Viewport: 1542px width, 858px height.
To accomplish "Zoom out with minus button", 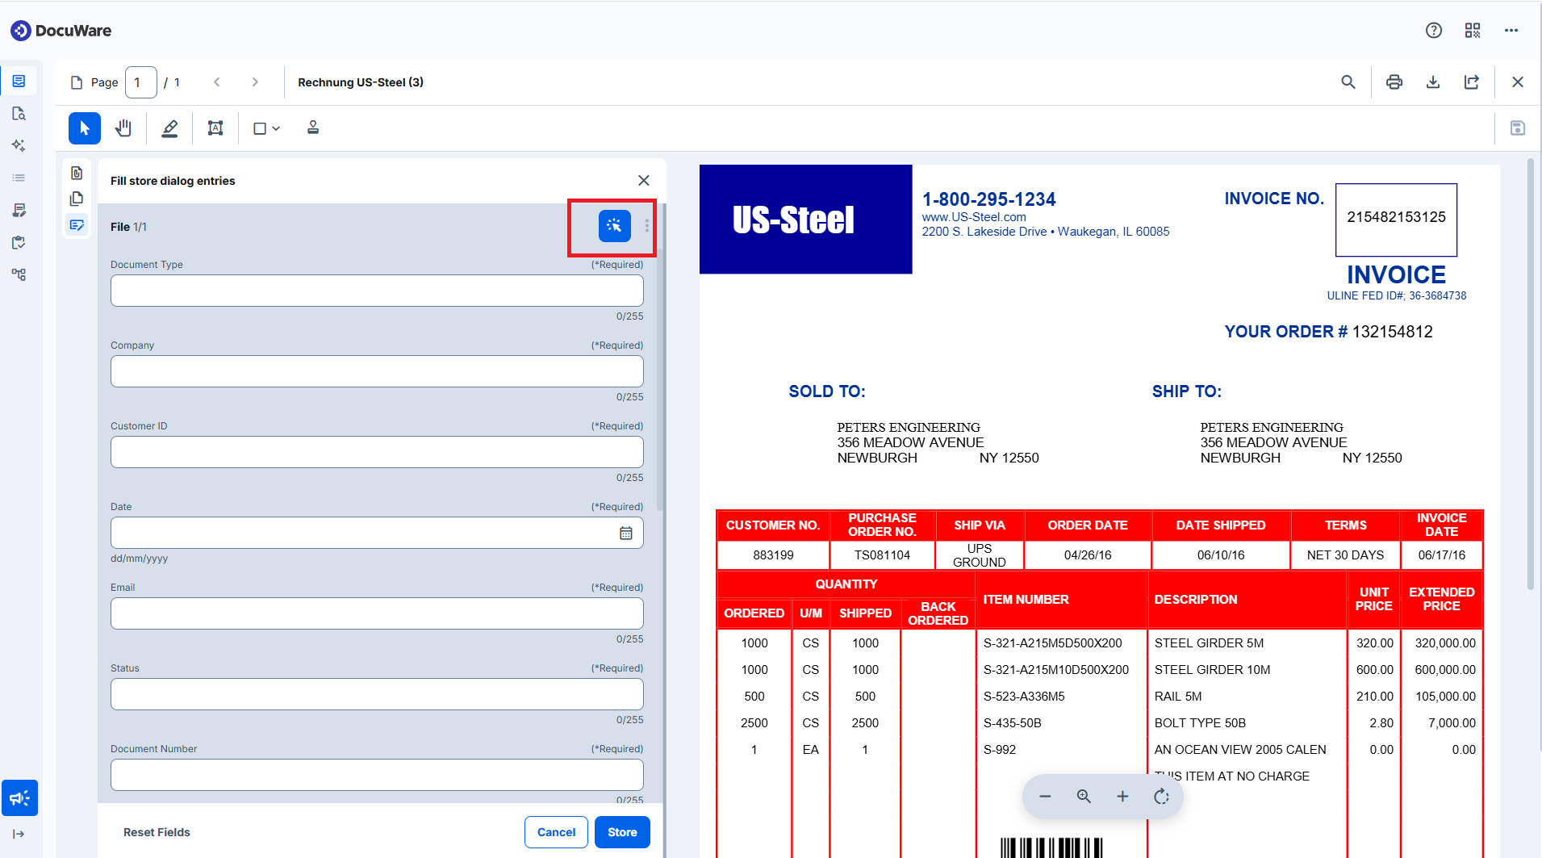I will [1045, 797].
